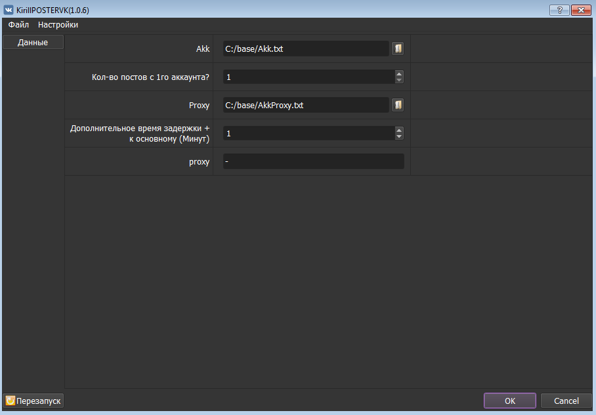Click the 'Akk' field label
Screen dimensions: 596x415
click(x=203, y=49)
